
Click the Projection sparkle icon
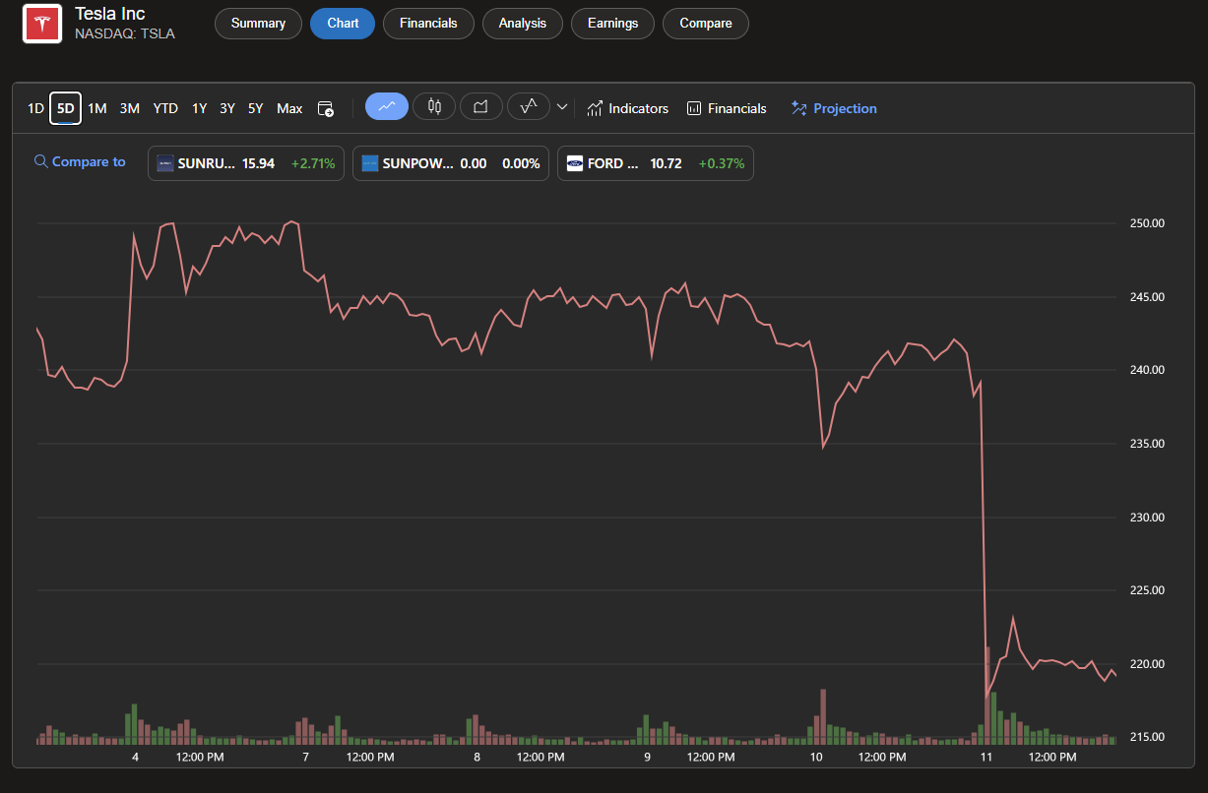tap(798, 108)
